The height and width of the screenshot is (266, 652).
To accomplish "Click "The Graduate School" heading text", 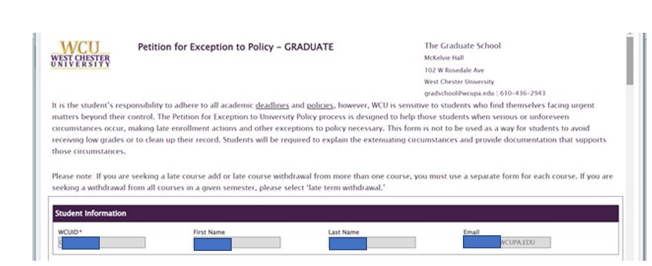I will click(462, 46).
